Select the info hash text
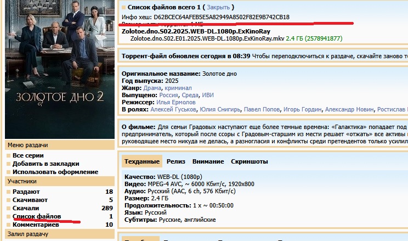 tap(222, 17)
